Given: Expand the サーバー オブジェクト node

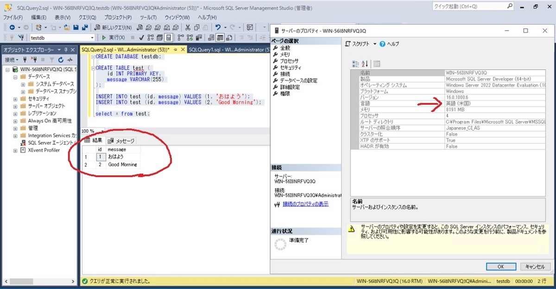Looking at the screenshot, I should pyautogui.click(x=15, y=106).
